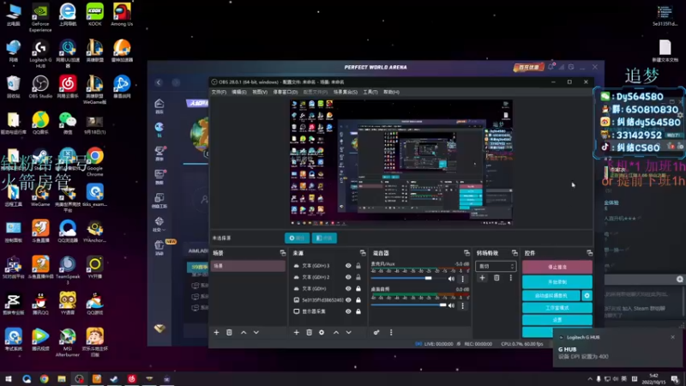Click the red Stop Streaming button

(x=557, y=267)
